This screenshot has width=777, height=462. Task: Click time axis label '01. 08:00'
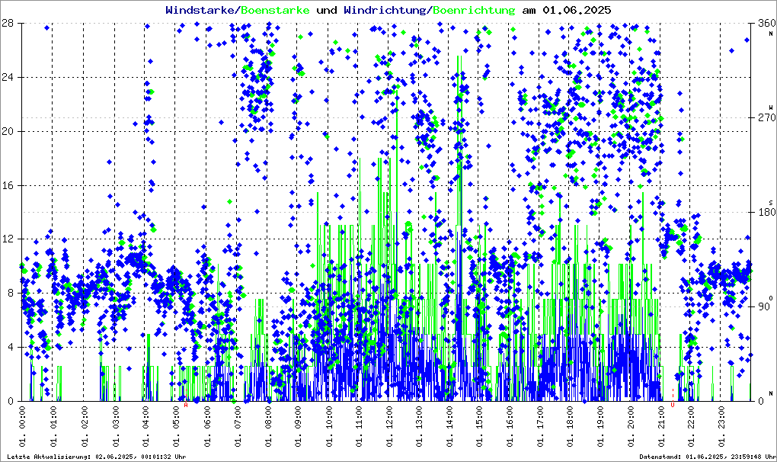(x=267, y=426)
